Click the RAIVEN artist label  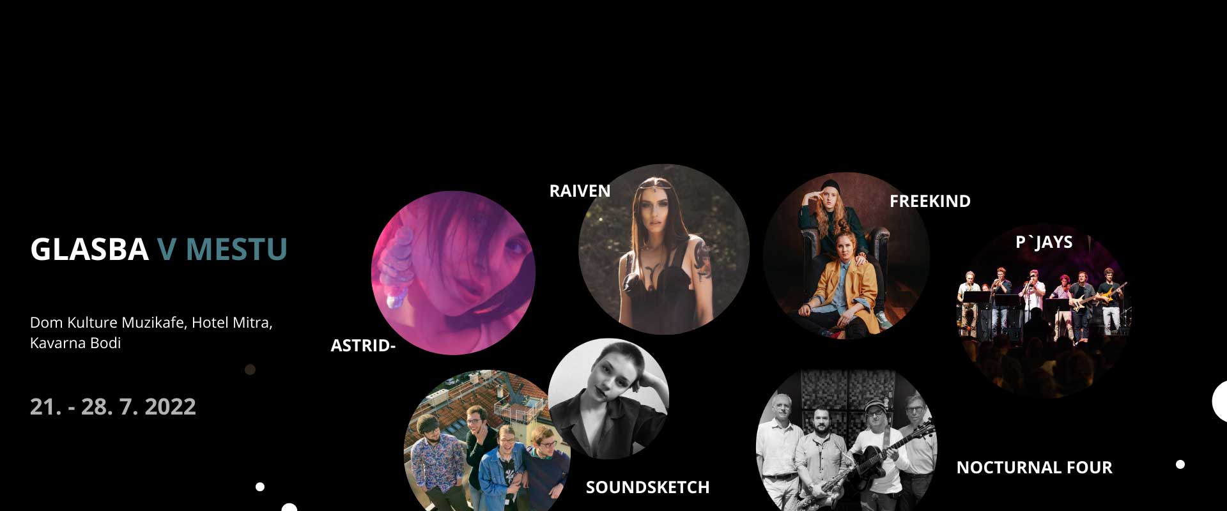pyautogui.click(x=580, y=191)
